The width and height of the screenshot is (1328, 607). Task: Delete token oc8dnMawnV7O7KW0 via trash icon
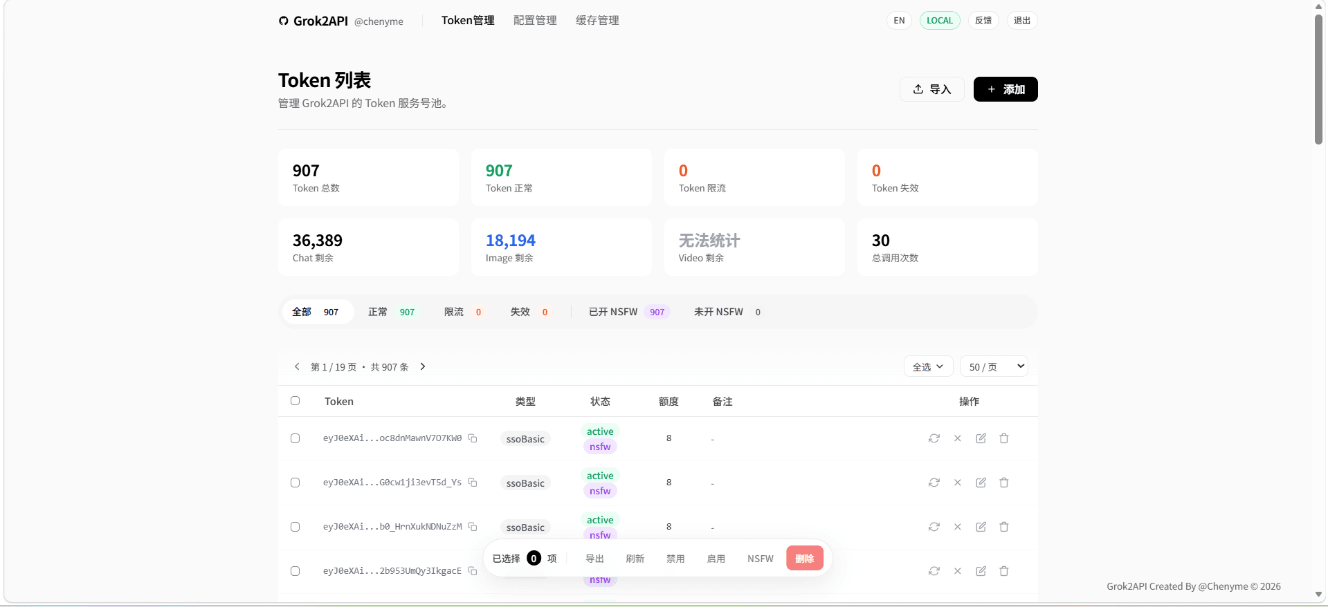point(1004,438)
